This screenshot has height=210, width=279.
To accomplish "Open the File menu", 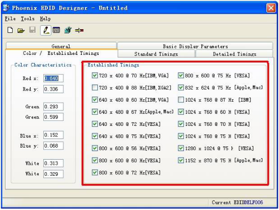I will (10, 19).
